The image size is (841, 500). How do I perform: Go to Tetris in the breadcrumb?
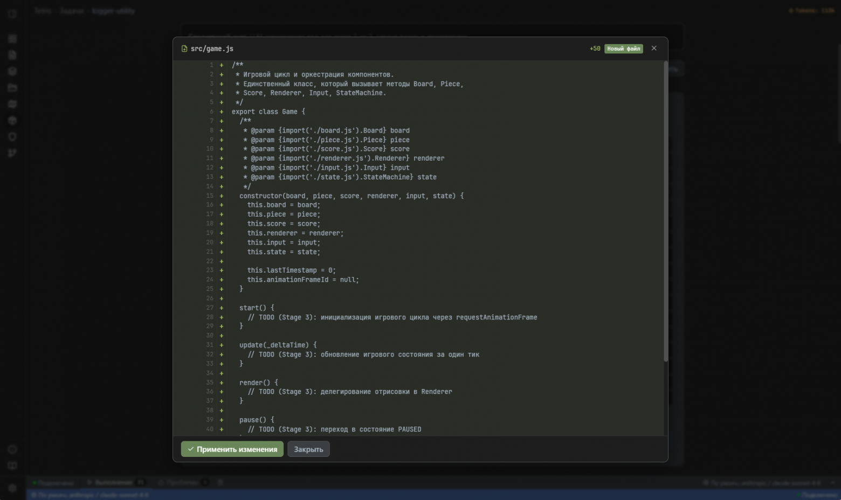coord(43,11)
